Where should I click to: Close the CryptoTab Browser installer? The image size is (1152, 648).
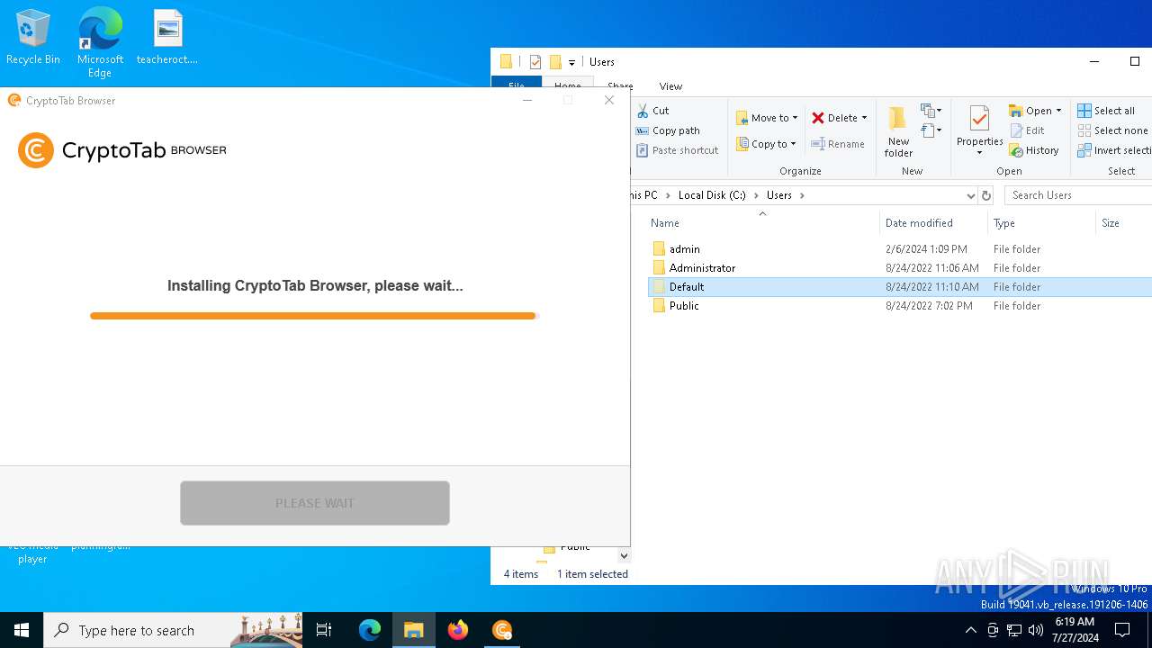pyautogui.click(x=609, y=100)
